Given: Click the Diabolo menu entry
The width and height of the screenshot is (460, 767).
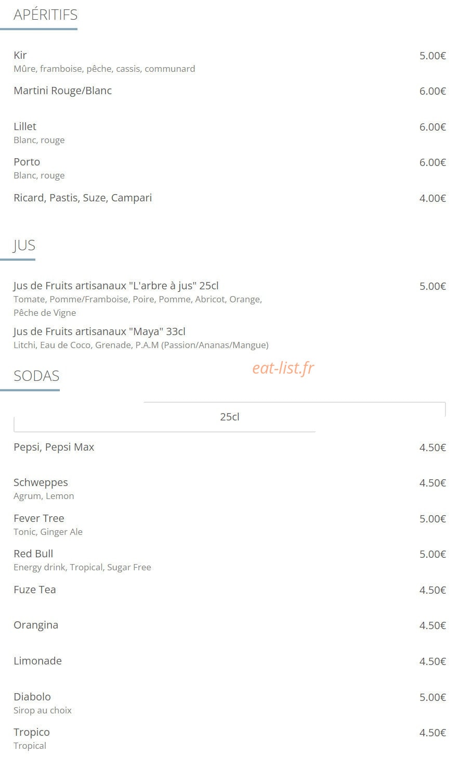Looking at the screenshot, I should (32, 697).
